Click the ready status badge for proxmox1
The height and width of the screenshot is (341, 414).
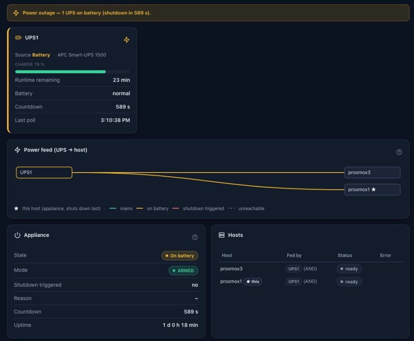click(x=349, y=282)
